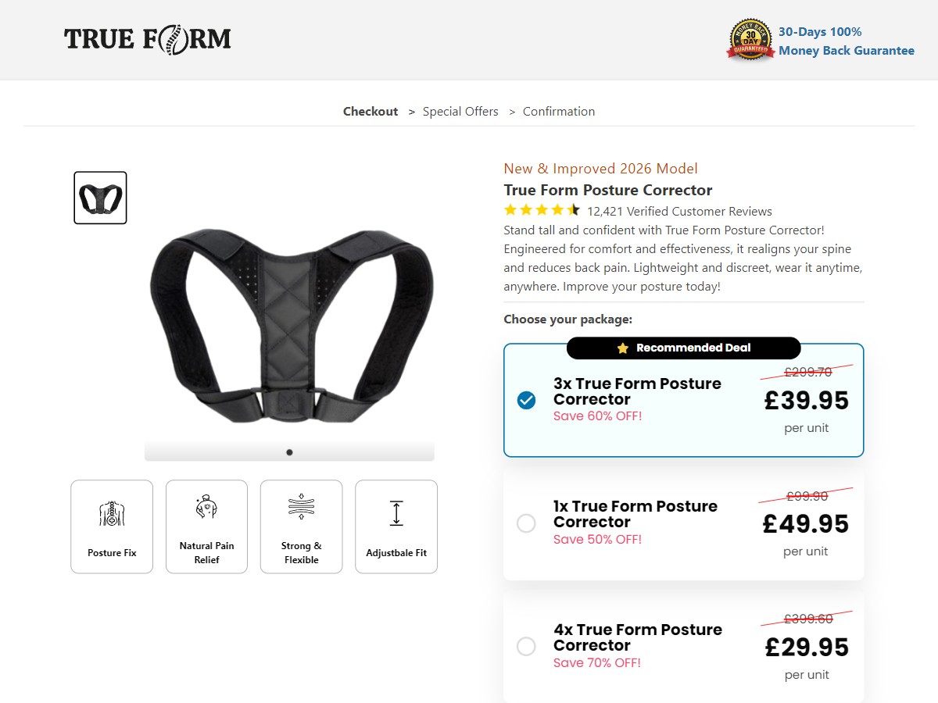Click the Strong & Flexible icon
The width and height of the screenshot is (938, 703).
[x=301, y=508]
